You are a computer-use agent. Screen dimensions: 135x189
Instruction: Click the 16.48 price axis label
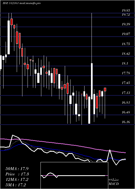pyautogui.click(x=126, y=112)
